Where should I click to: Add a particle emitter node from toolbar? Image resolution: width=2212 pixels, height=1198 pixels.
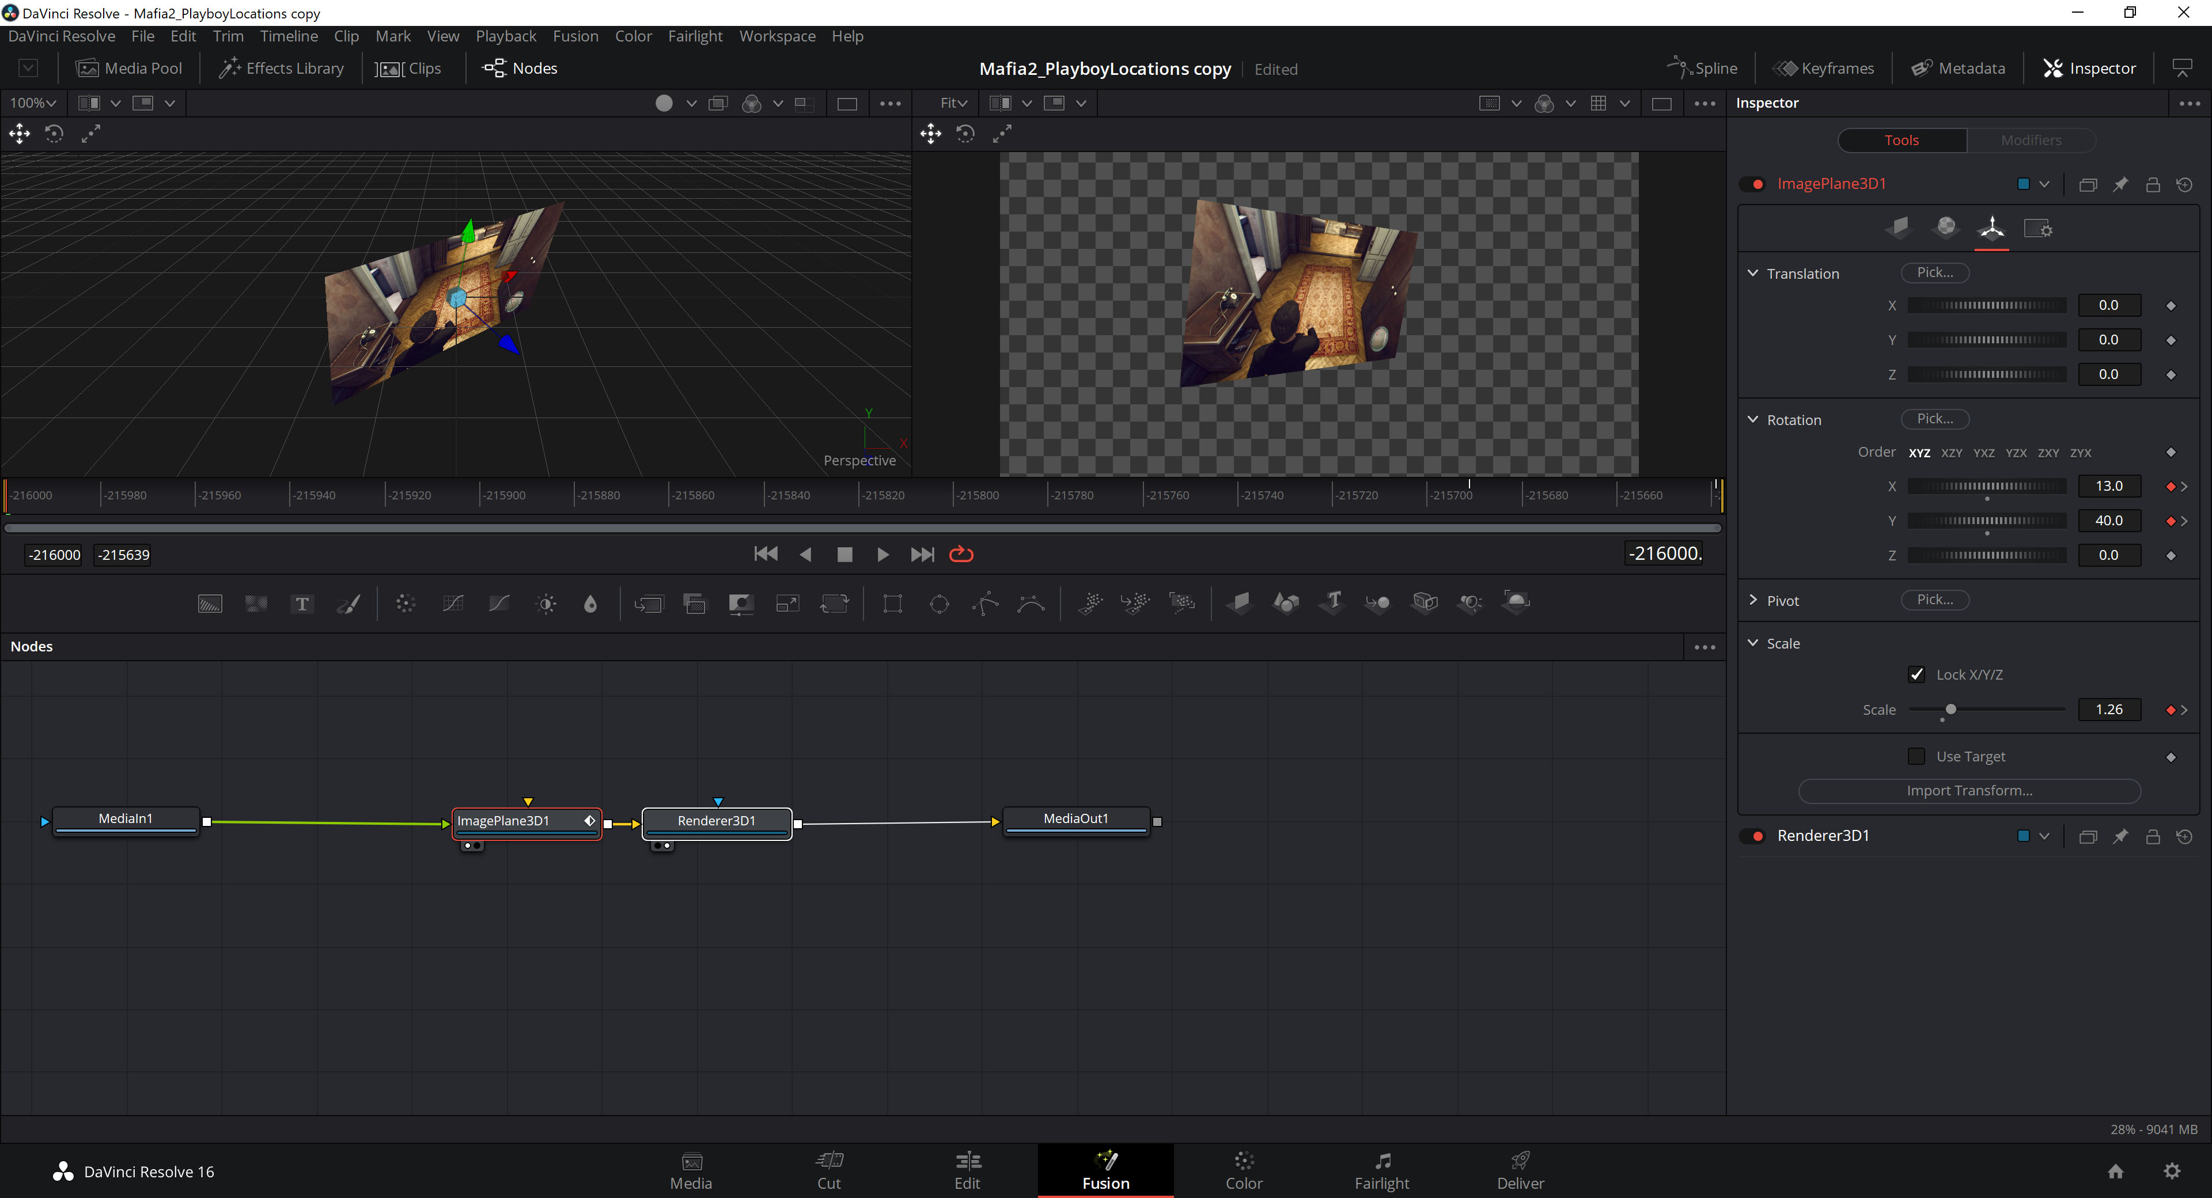[x=1090, y=604]
